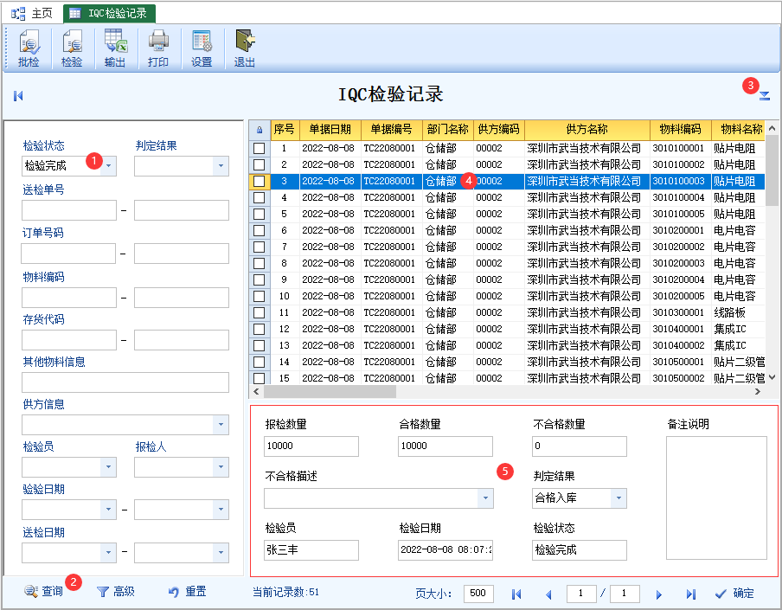The image size is (782, 610).
Task: Click the 退出 exit toolbar icon
Action: coord(244,48)
